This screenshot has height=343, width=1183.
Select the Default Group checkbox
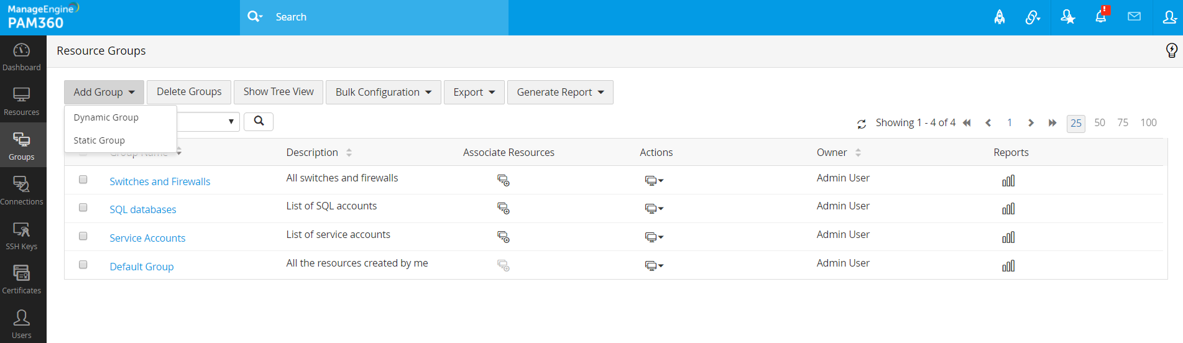click(83, 265)
